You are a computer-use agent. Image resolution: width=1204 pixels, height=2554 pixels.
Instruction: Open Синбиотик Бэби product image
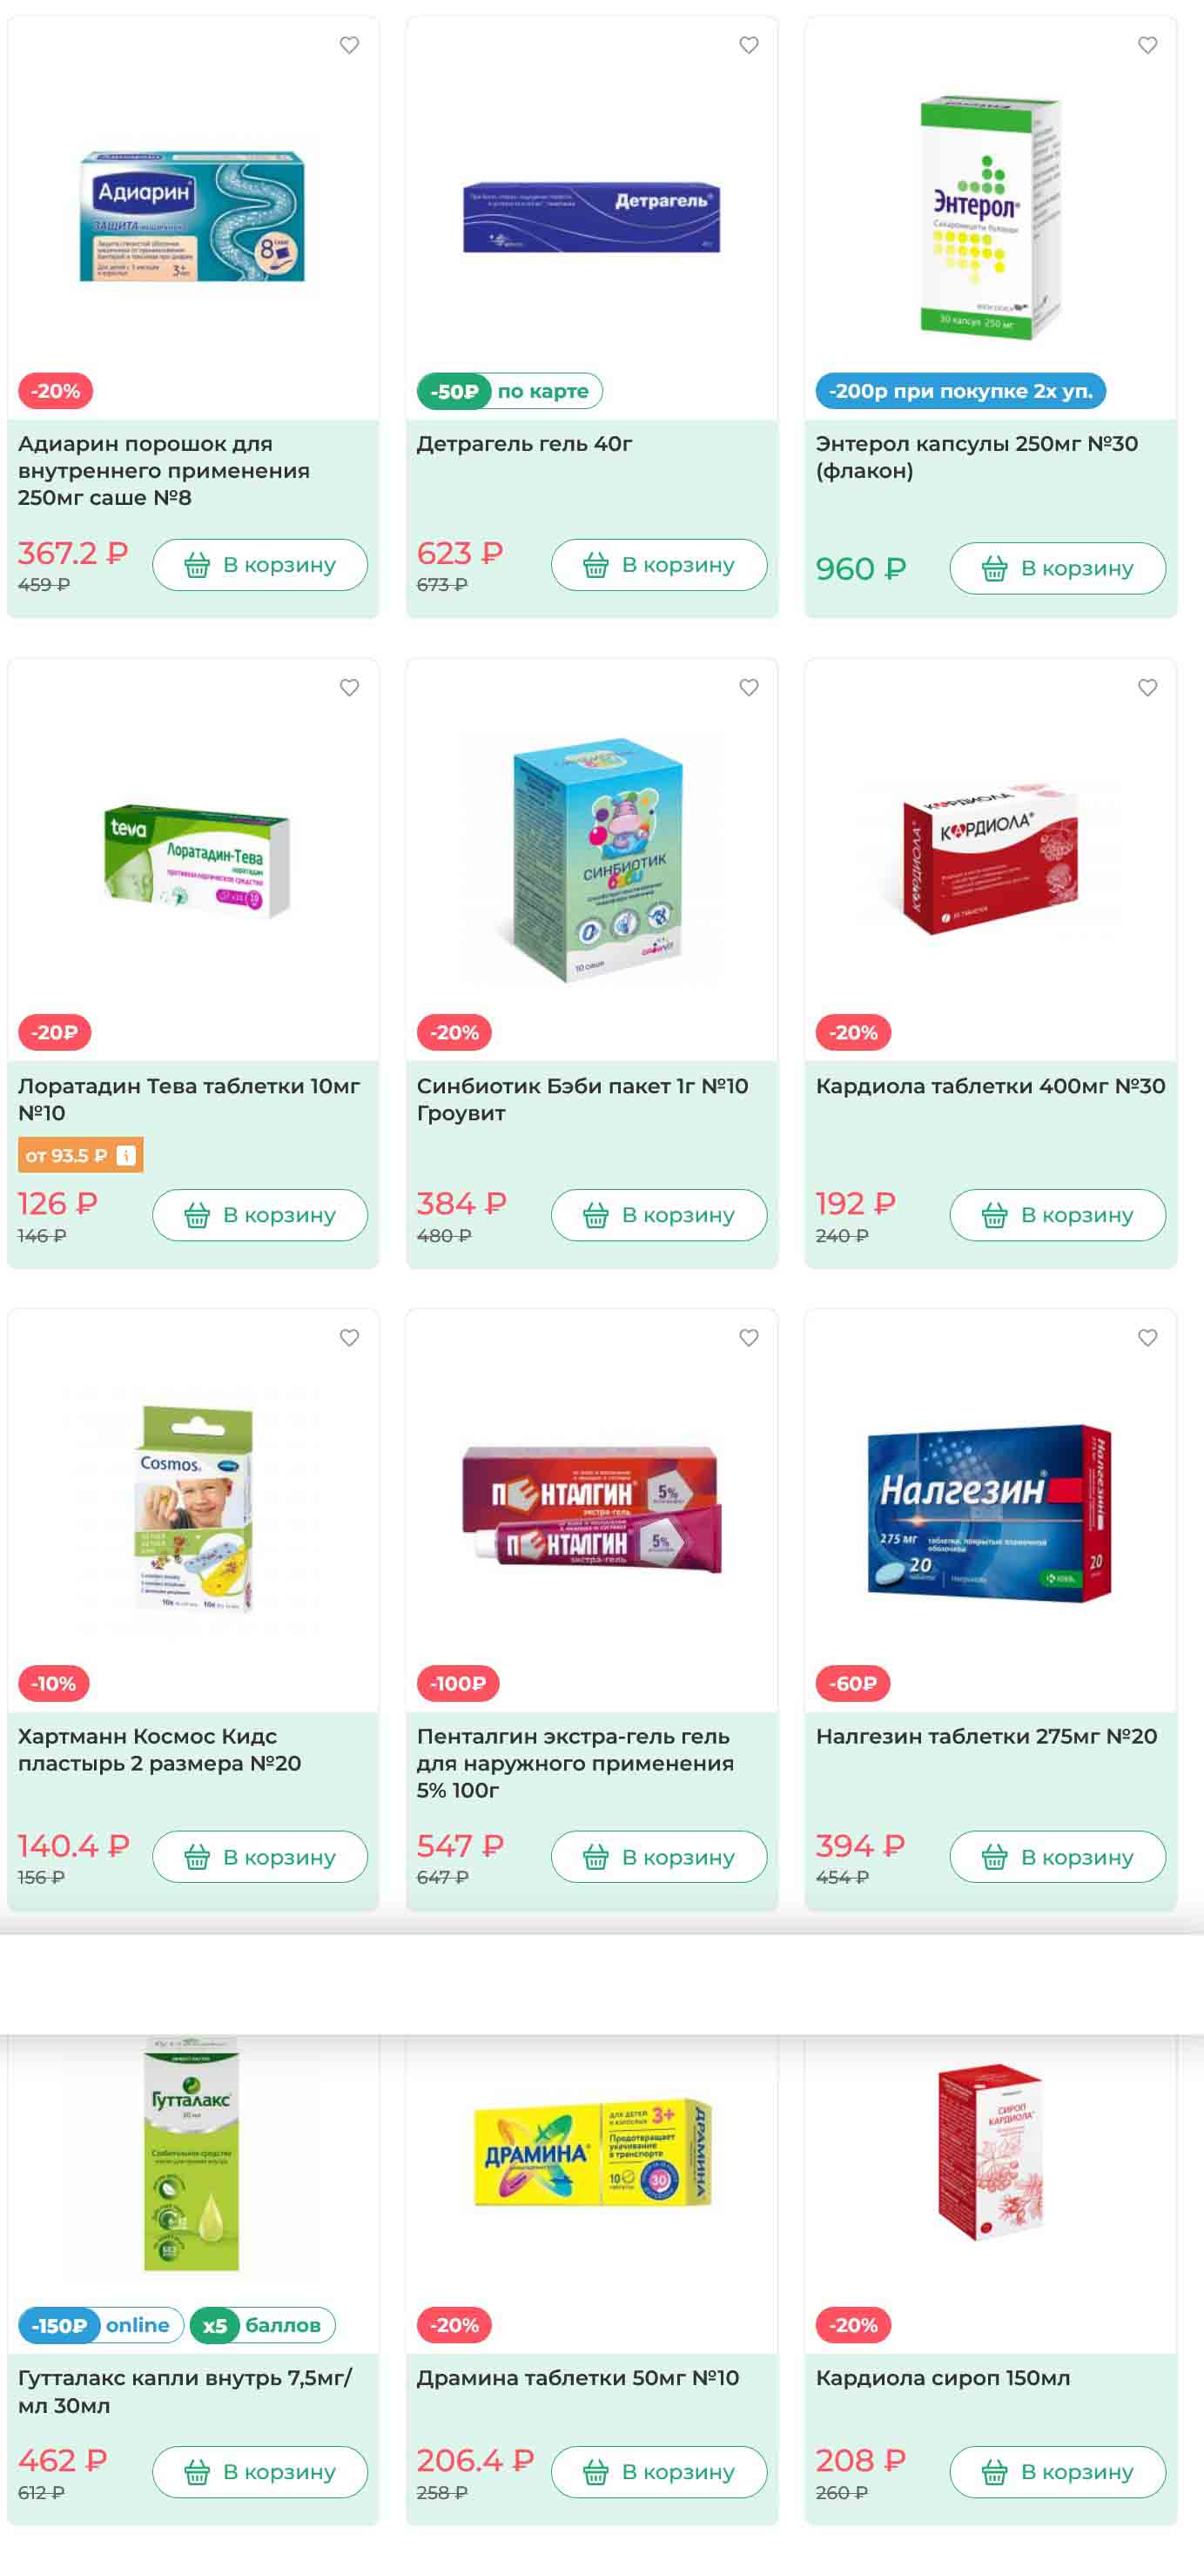(x=592, y=858)
